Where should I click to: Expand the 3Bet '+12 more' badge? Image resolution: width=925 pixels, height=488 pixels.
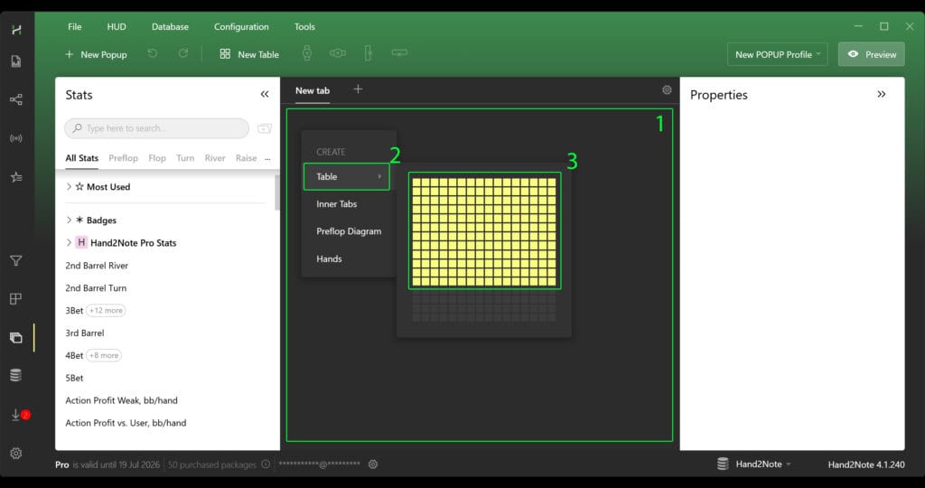[x=107, y=311]
